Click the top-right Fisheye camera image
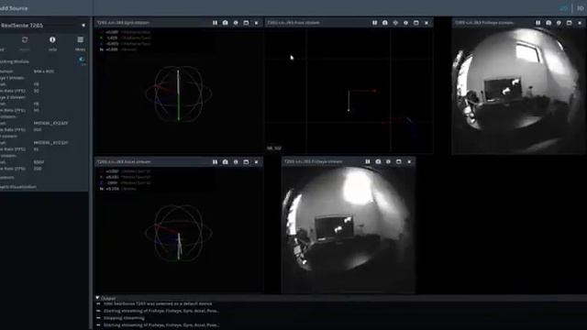The image size is (587, 330). pyautogui.click(x=518, y=90)
